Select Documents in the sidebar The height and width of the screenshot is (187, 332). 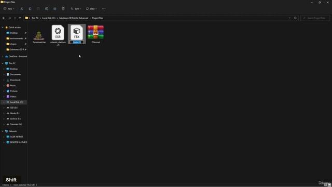15,74
